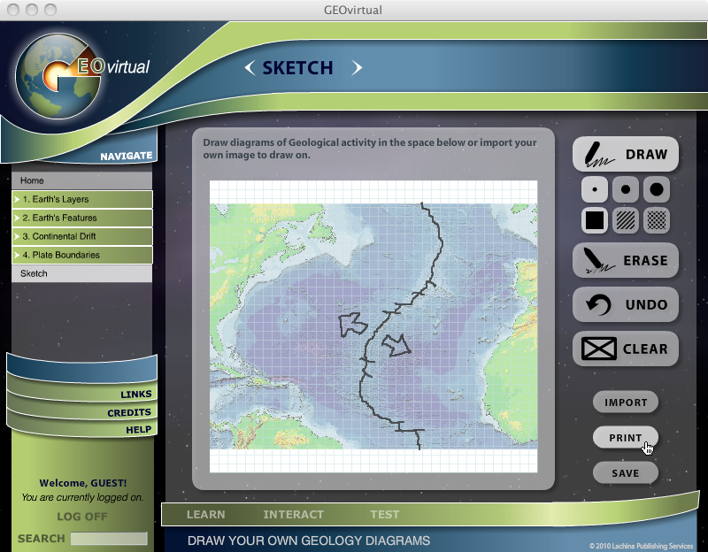Click the SEARCH input field
The image size is (708, 552).
click(x=109, y=538)
